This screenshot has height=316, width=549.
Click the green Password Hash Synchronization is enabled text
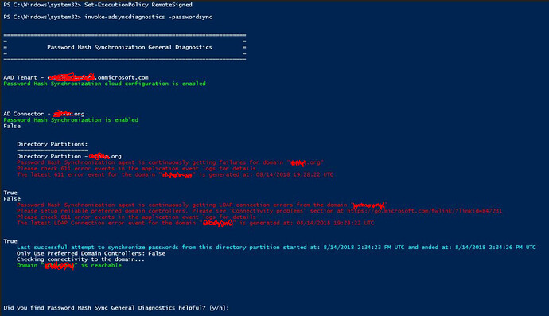(x=71, y=120)
